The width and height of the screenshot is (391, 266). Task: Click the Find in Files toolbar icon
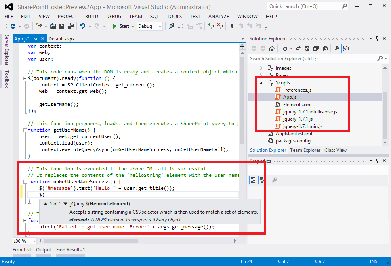[172, 26]
